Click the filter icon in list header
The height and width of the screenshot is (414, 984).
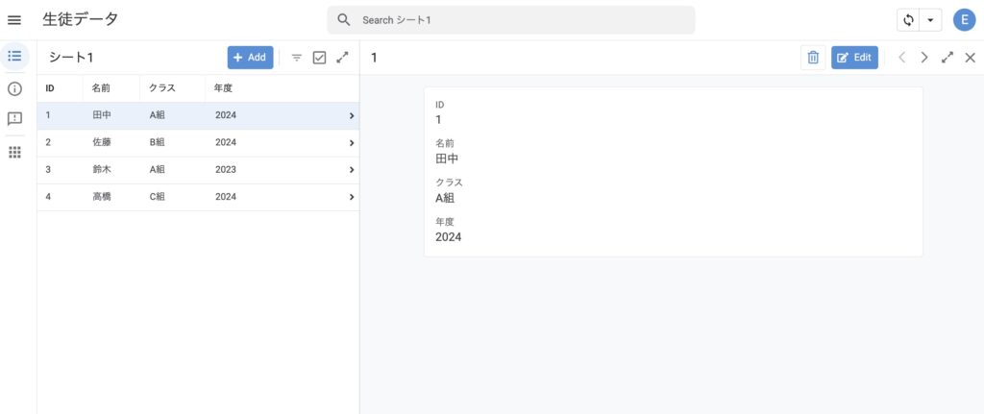297,58
